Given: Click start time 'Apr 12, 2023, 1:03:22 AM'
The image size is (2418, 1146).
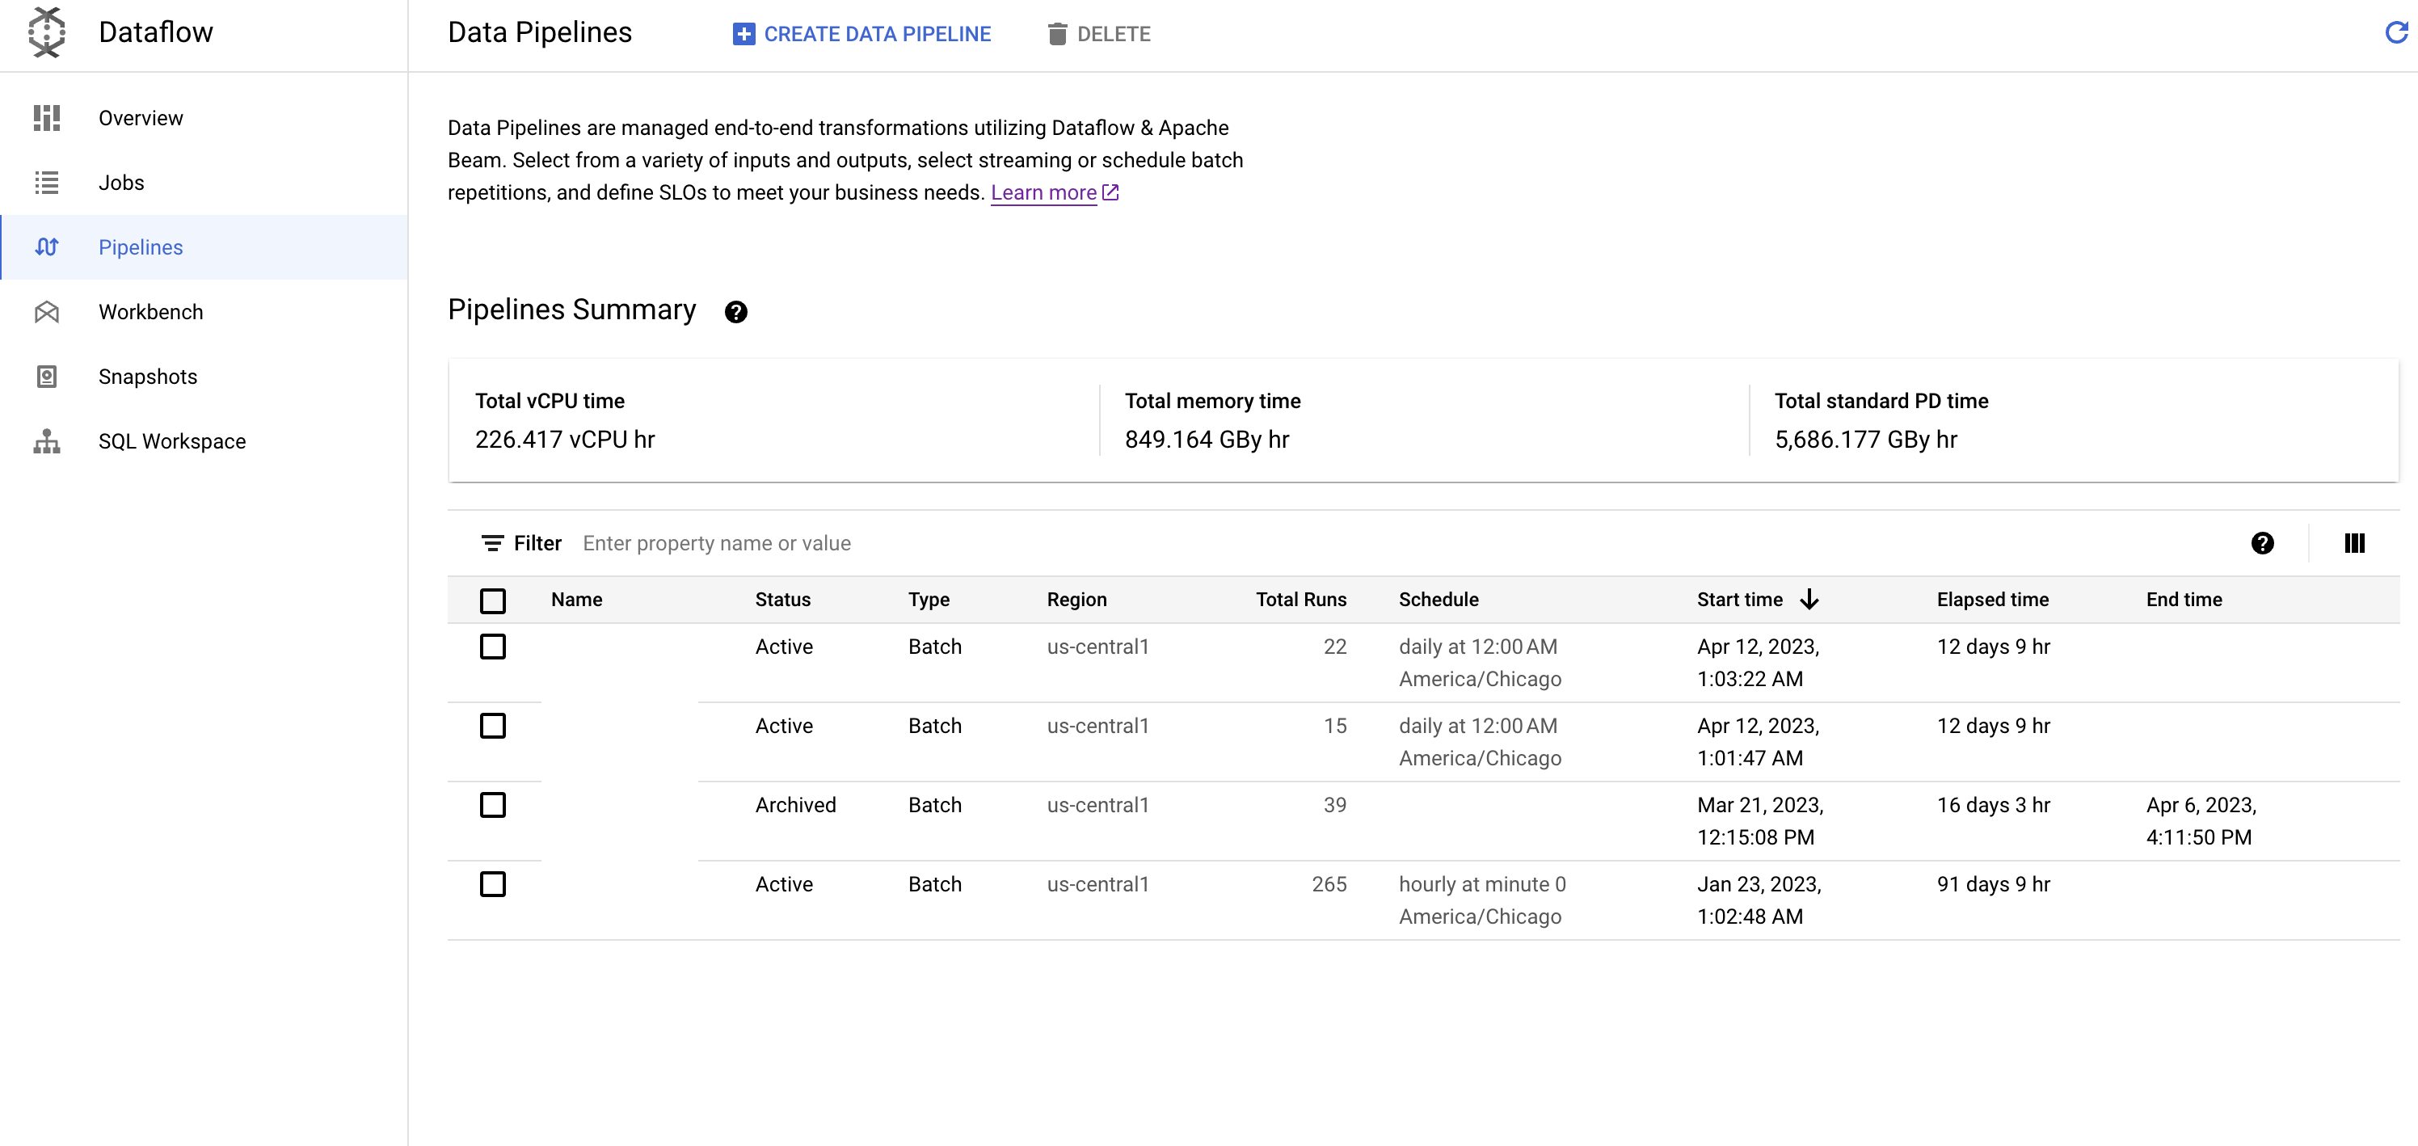Looking at the screenshot, I should click(1758, 663).
